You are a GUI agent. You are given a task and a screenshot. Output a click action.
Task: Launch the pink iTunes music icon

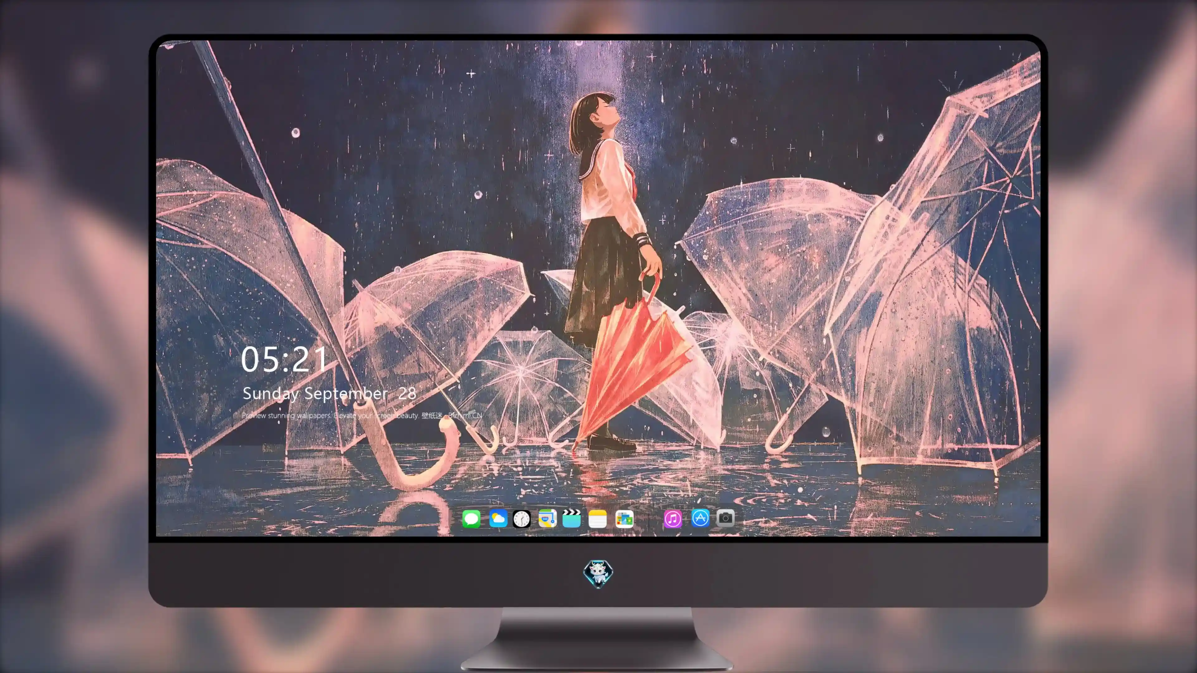(672, 519)
